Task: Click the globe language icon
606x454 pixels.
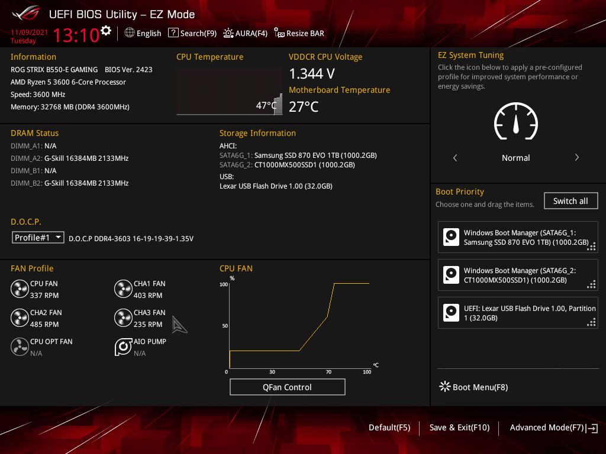Action: tap(130, 33)
